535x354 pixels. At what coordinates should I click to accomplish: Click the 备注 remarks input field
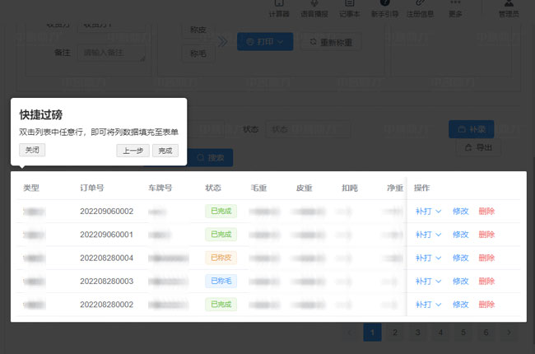[111, 52]
